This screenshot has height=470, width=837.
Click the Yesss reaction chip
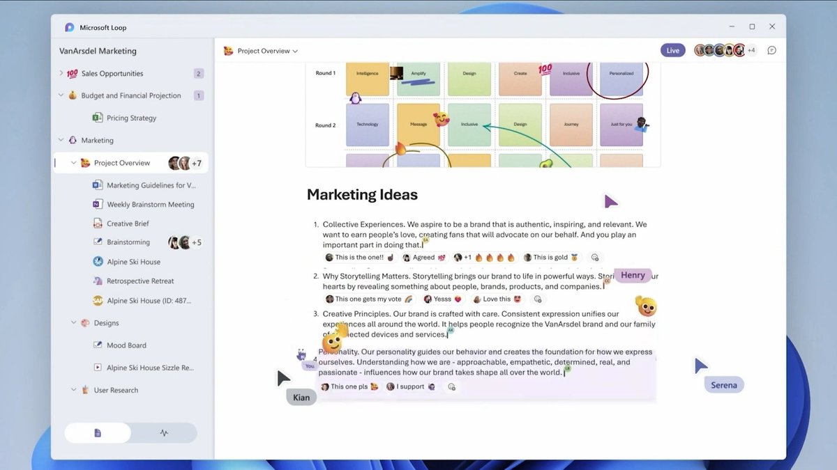click(x=443, y=299)
